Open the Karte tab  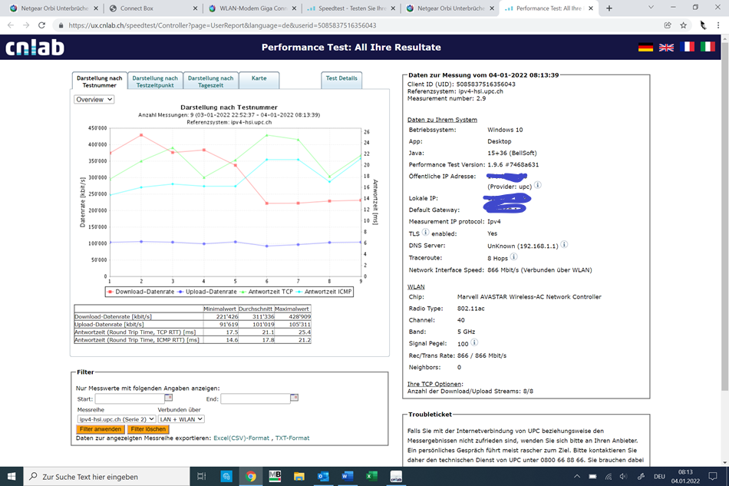tap(259, 78)
